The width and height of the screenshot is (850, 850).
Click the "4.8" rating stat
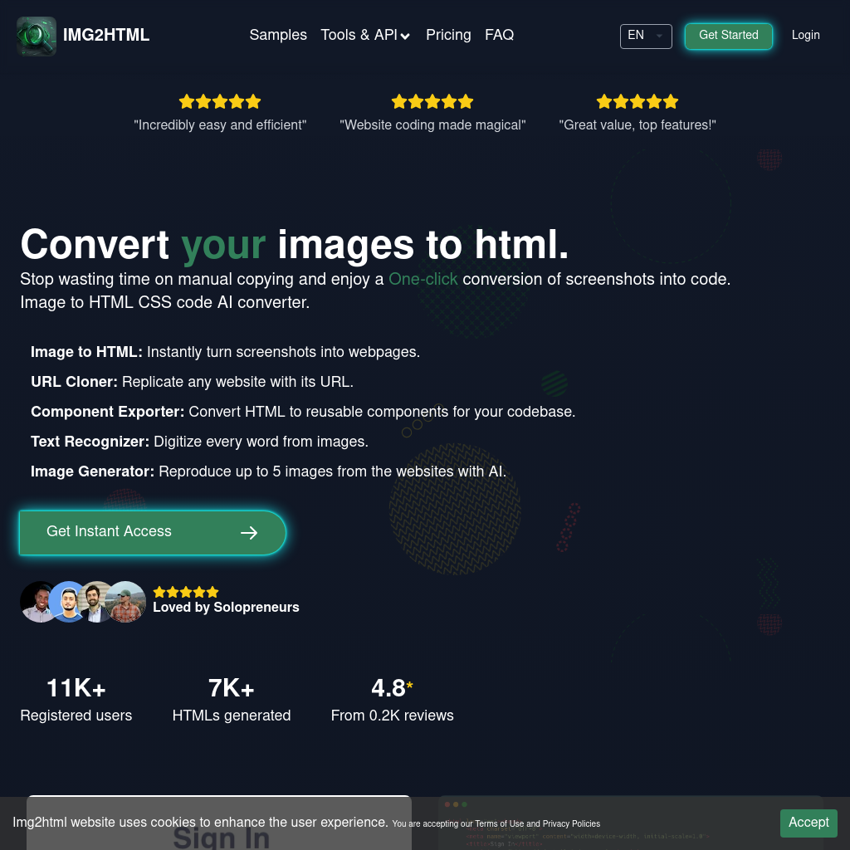click(392, 688)
